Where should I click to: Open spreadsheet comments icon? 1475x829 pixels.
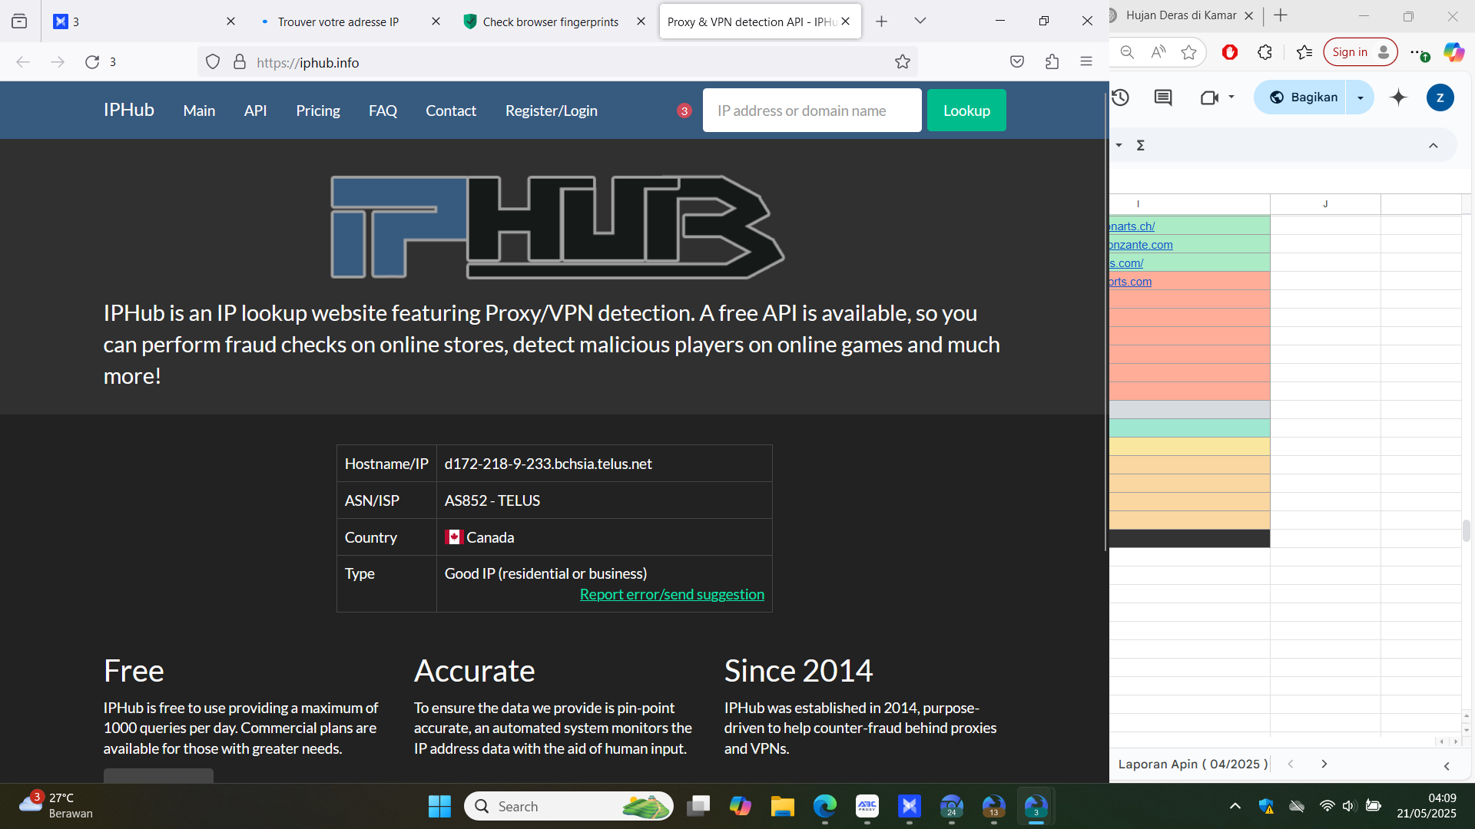point(1163,97)
